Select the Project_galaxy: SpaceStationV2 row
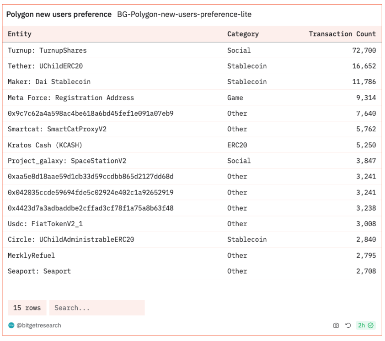The width and height of the screenshot is (385, 341). click(x=192, y=161)
